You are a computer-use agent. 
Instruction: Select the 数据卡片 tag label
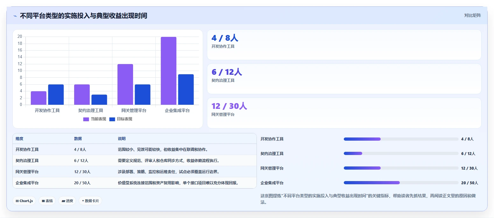click(x=92, y=201)
